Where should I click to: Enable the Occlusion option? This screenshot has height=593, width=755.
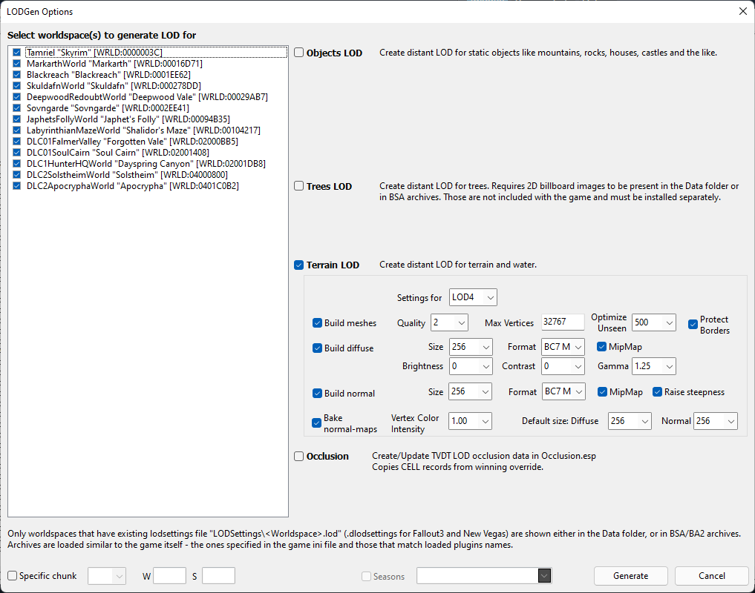299,457
